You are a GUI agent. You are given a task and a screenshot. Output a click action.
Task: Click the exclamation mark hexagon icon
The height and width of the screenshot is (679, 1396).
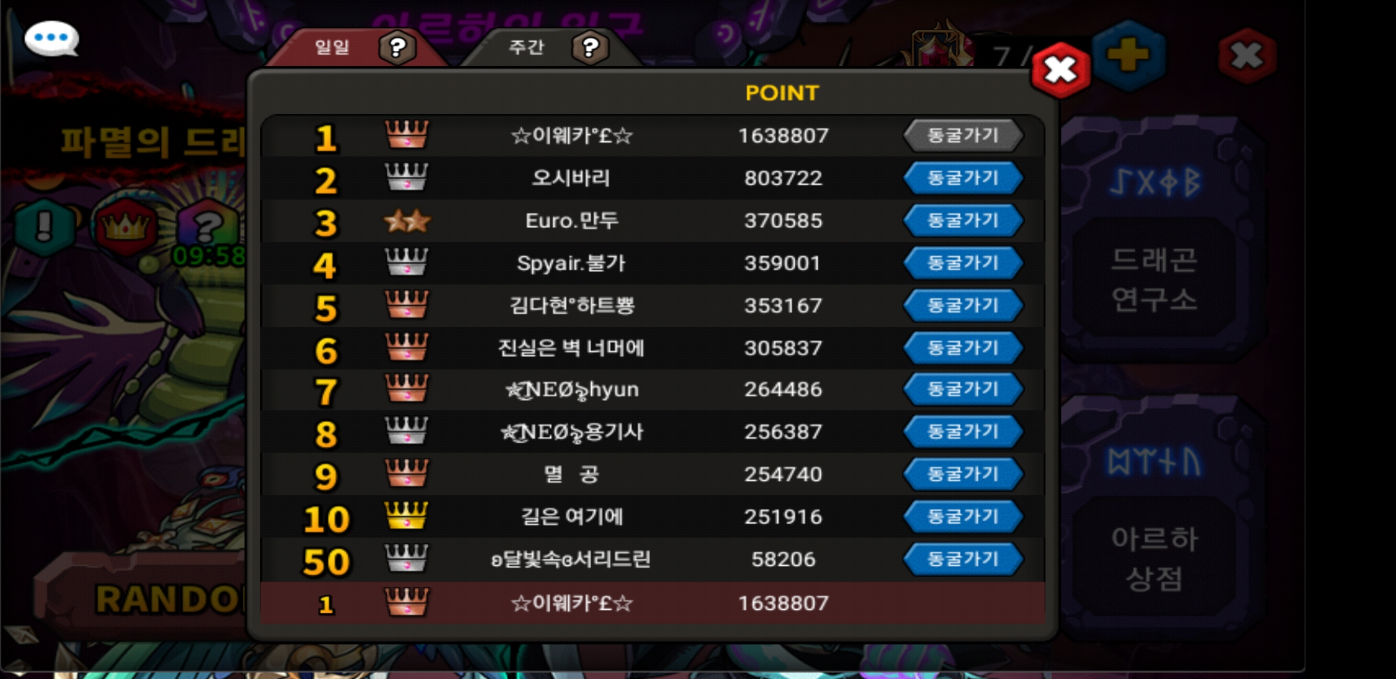44,225
